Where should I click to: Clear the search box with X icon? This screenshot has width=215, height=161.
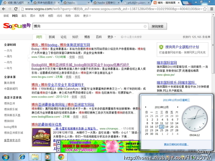(145, 26)
